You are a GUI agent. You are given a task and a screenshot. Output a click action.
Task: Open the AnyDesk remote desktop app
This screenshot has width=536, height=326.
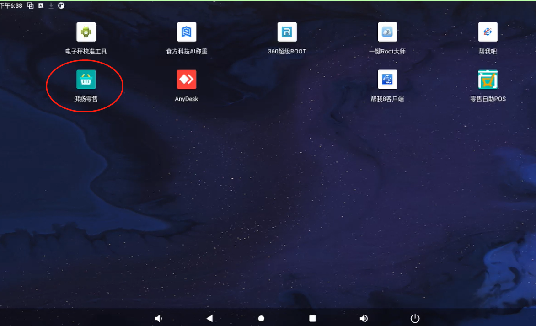(186, 80)
